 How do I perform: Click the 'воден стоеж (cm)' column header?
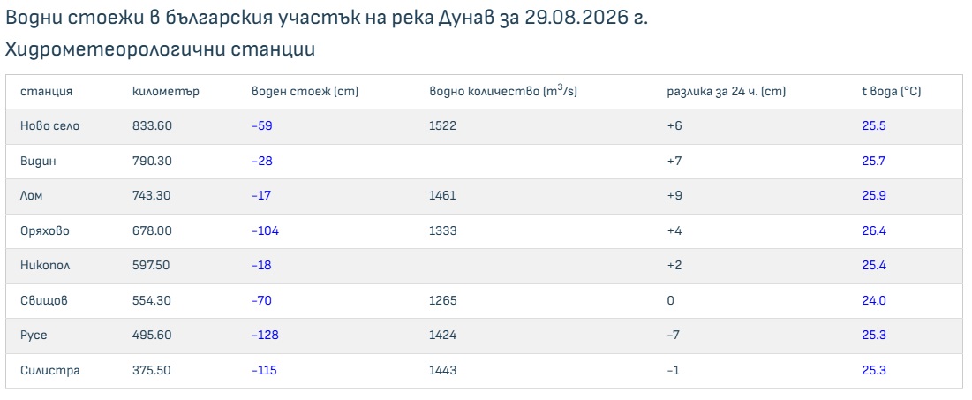305,92
